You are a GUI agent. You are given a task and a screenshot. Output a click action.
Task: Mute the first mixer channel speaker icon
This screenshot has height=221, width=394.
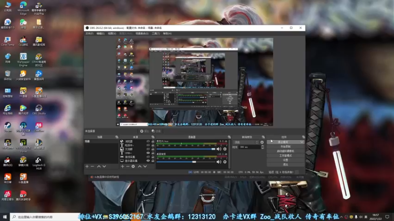pos(219,149)
